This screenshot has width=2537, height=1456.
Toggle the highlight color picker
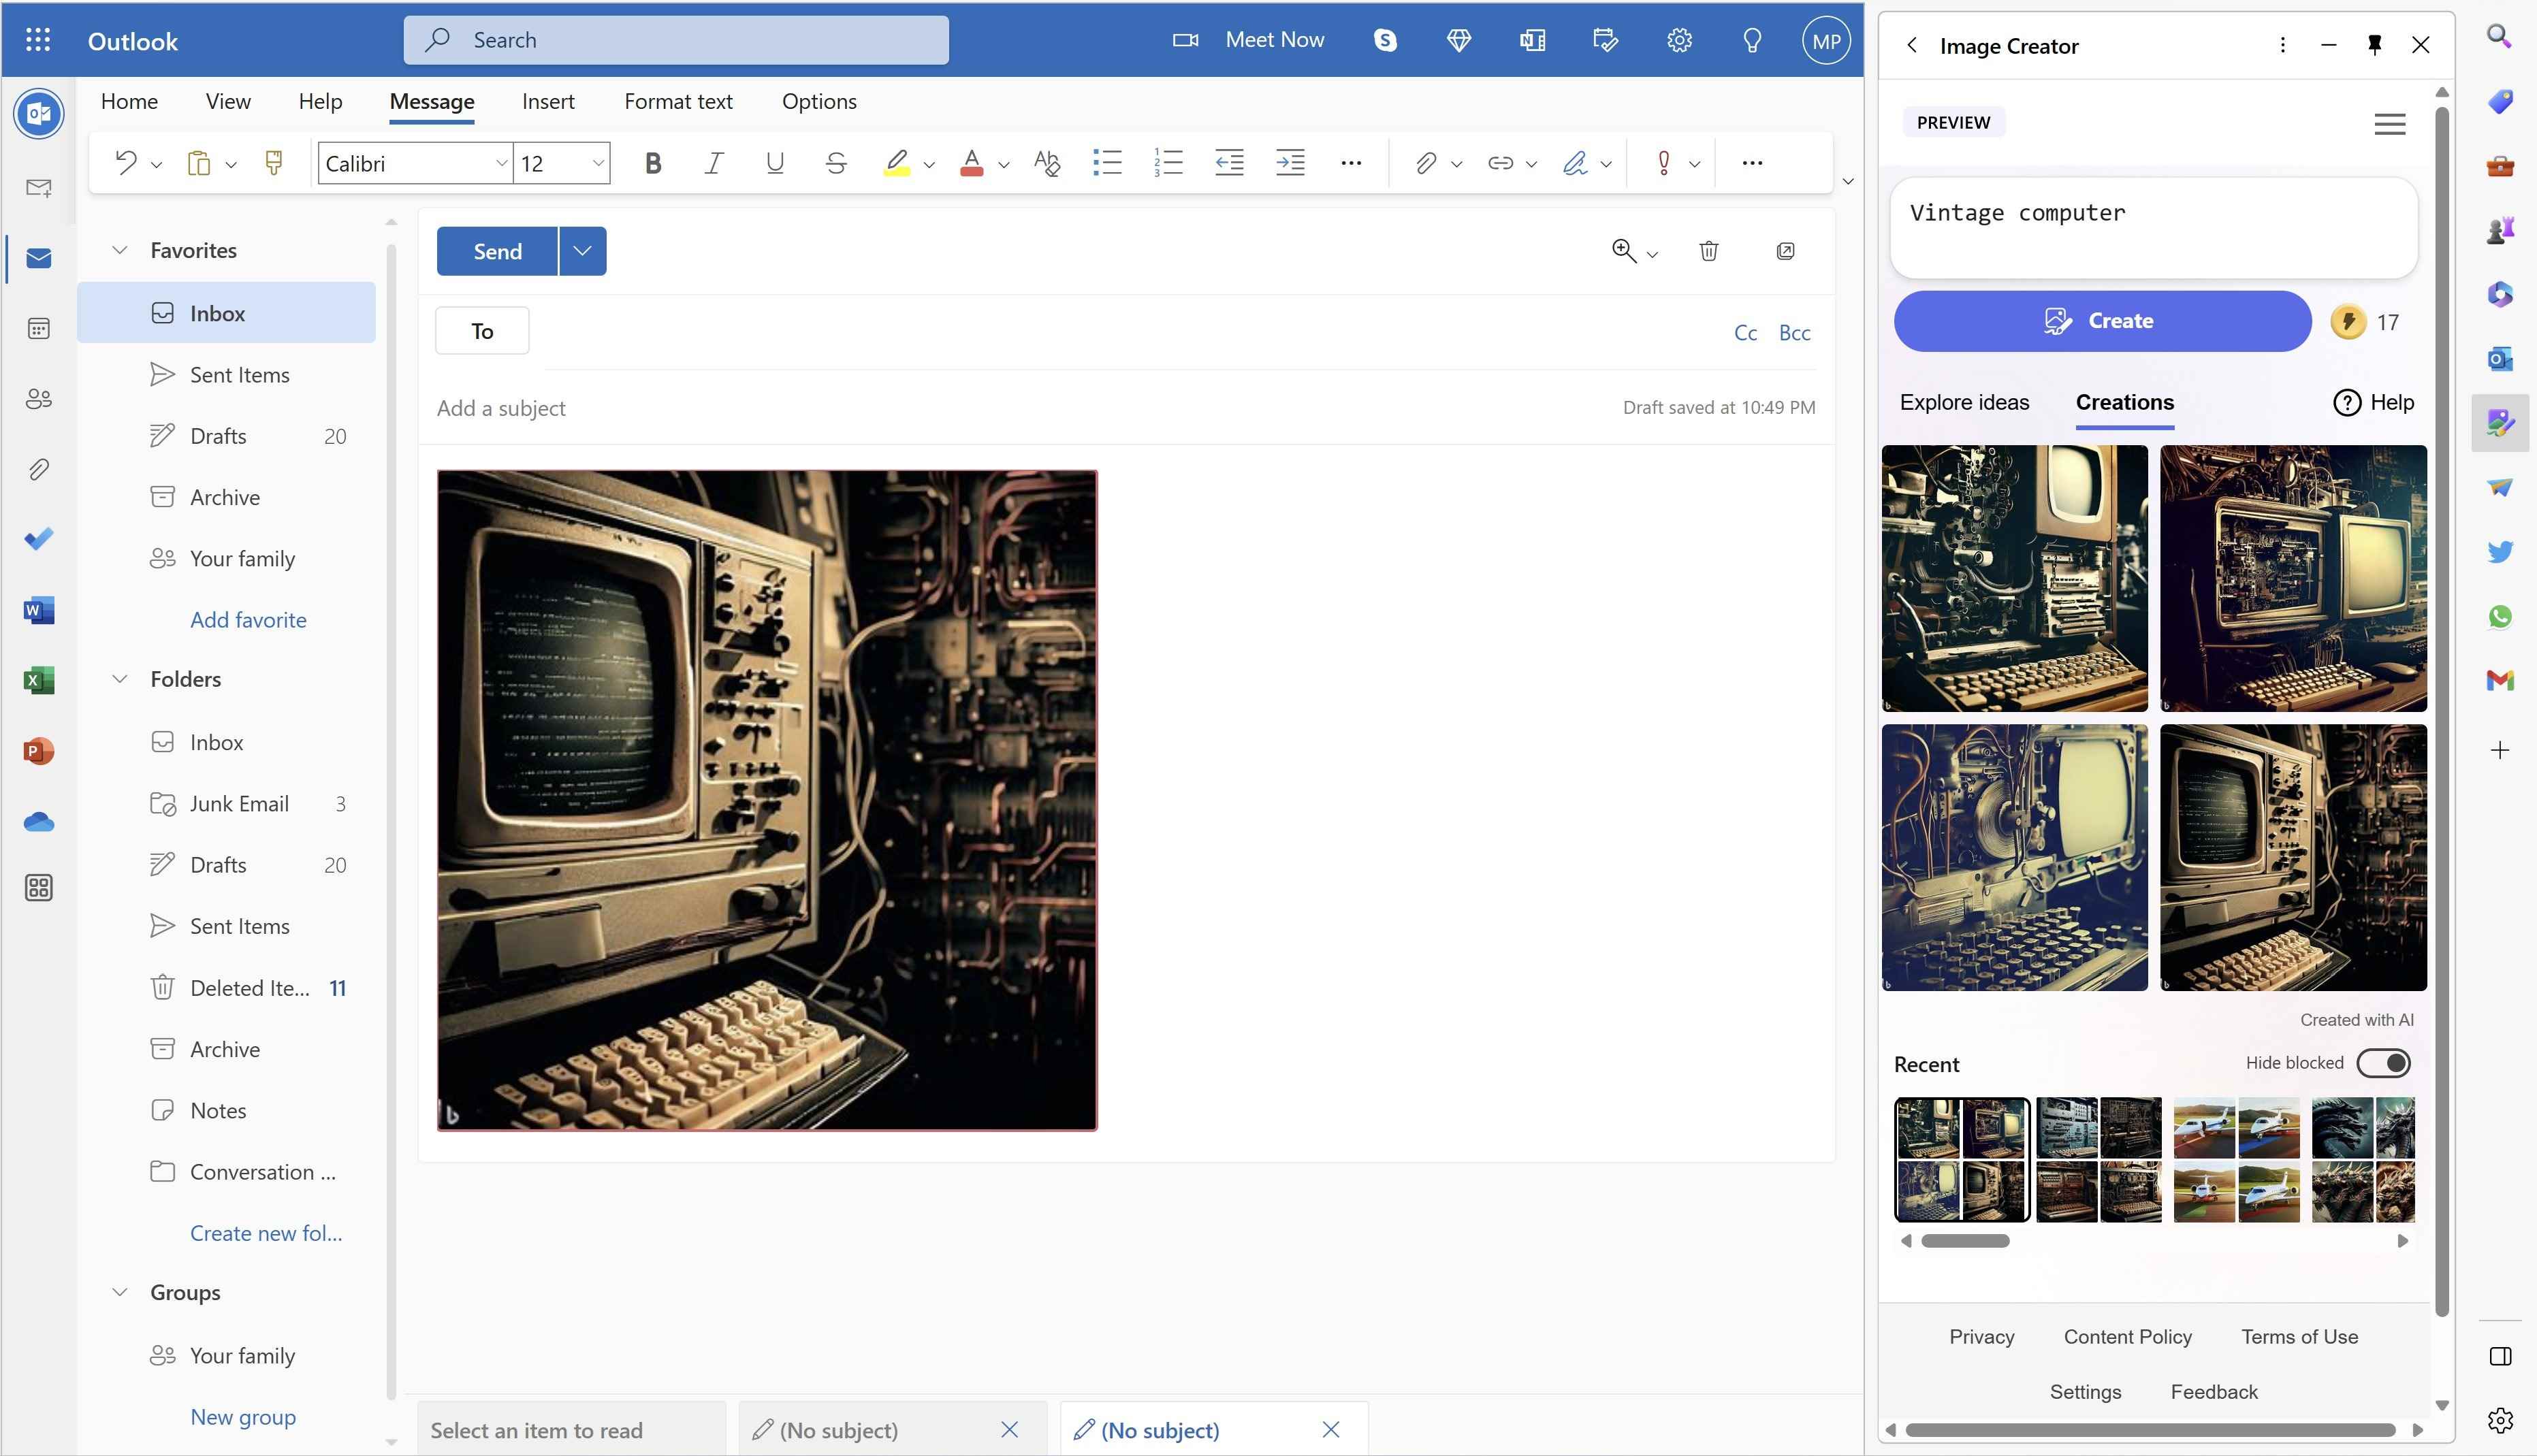point(931,165)
